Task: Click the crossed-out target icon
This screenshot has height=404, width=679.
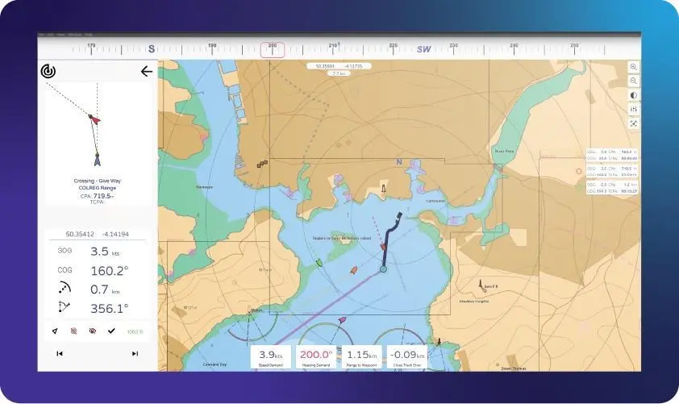Action: pos(73,331)
